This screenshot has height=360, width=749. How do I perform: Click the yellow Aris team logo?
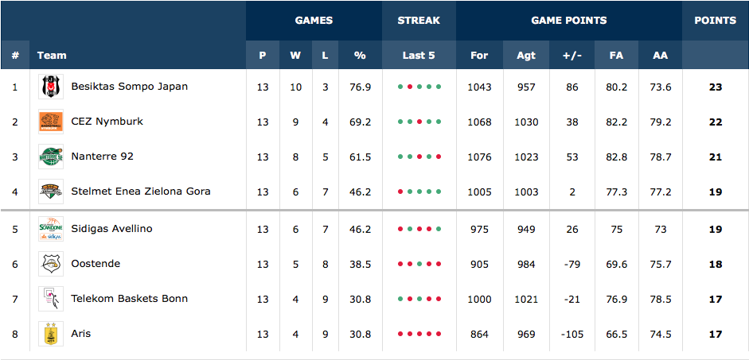click(x=51, y=333)
